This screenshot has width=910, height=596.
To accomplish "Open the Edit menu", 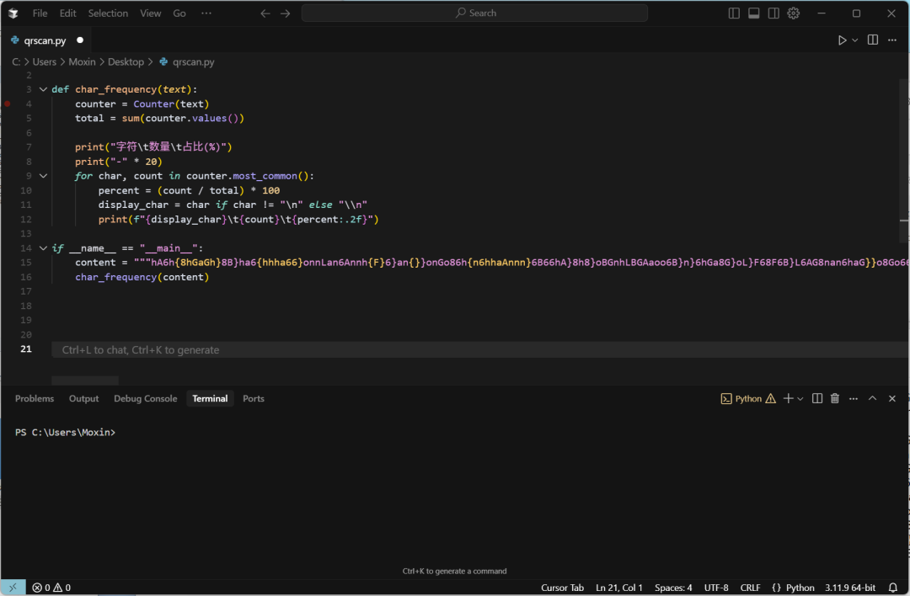I will [x=68, y=13].
